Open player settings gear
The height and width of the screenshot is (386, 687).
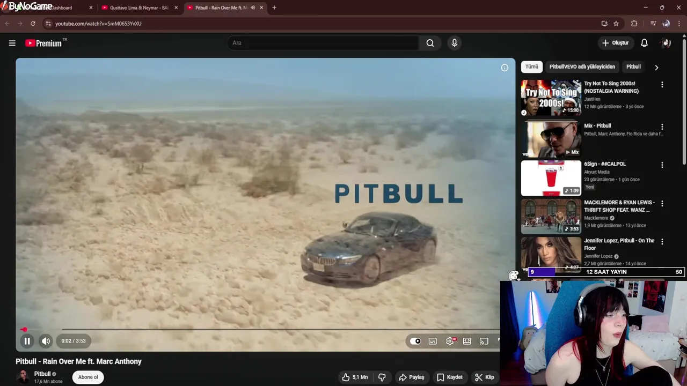(x=450, y=341)
